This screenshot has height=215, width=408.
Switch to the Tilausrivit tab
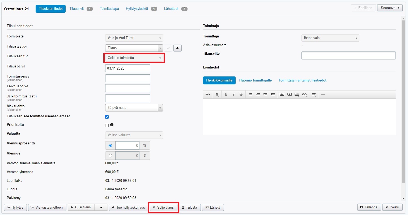coord(77,9)
